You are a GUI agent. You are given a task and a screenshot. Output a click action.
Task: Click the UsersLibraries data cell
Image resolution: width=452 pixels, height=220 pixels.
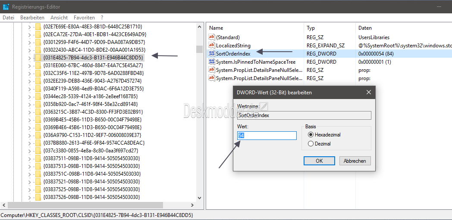374,37
